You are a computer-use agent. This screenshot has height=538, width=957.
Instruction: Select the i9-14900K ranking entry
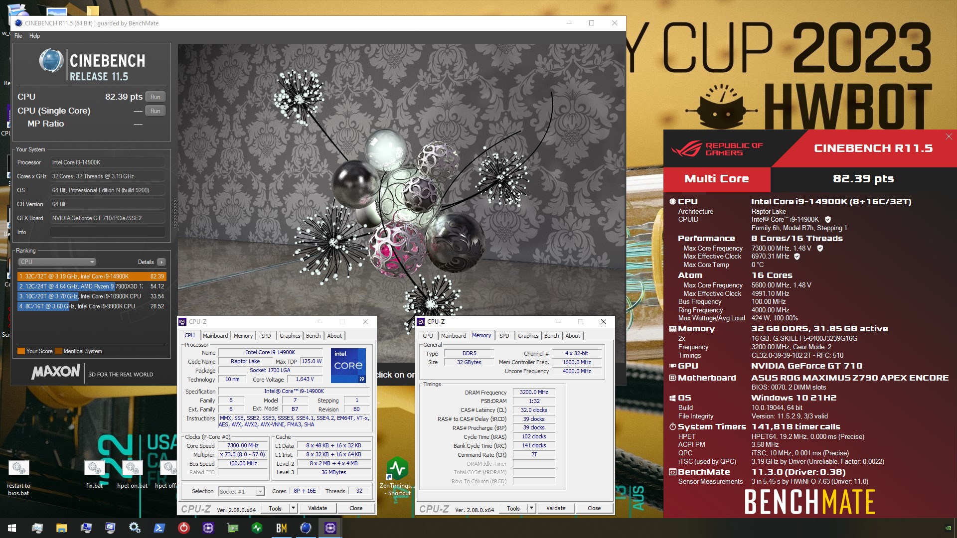[92, 276]
